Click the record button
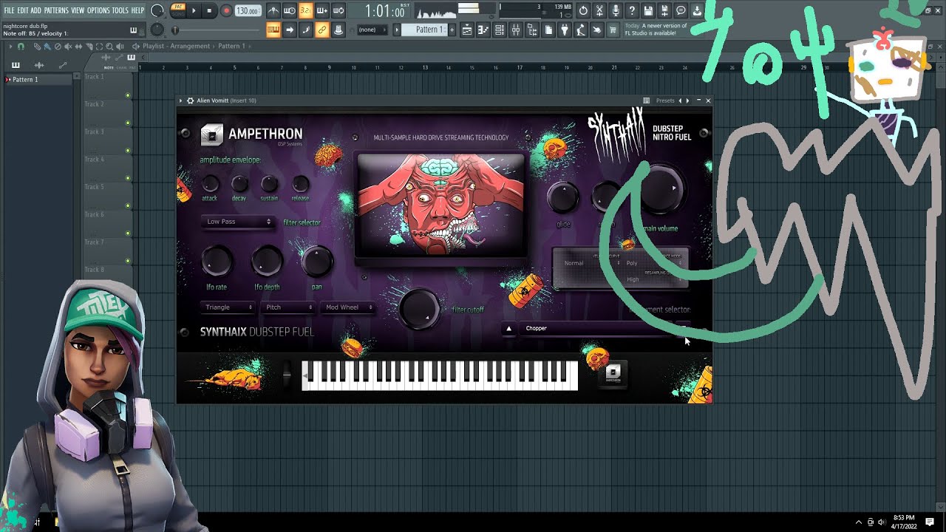Image resolution: width=946 pixels, height=532 pixels. (x=226, y=11)
